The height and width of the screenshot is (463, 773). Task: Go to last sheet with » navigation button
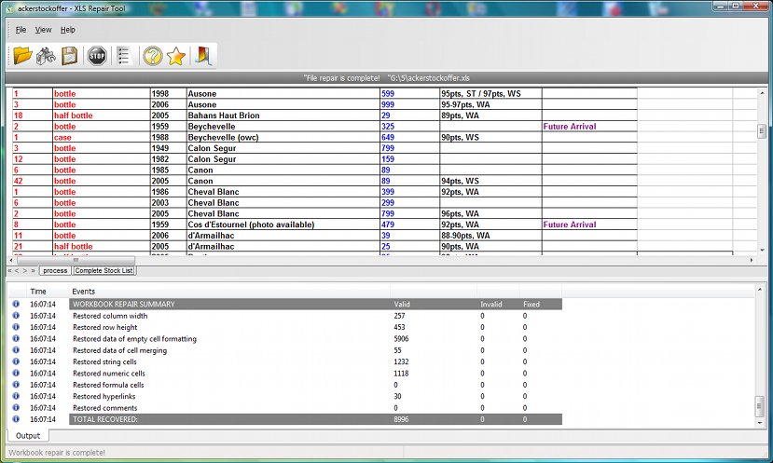33,270
